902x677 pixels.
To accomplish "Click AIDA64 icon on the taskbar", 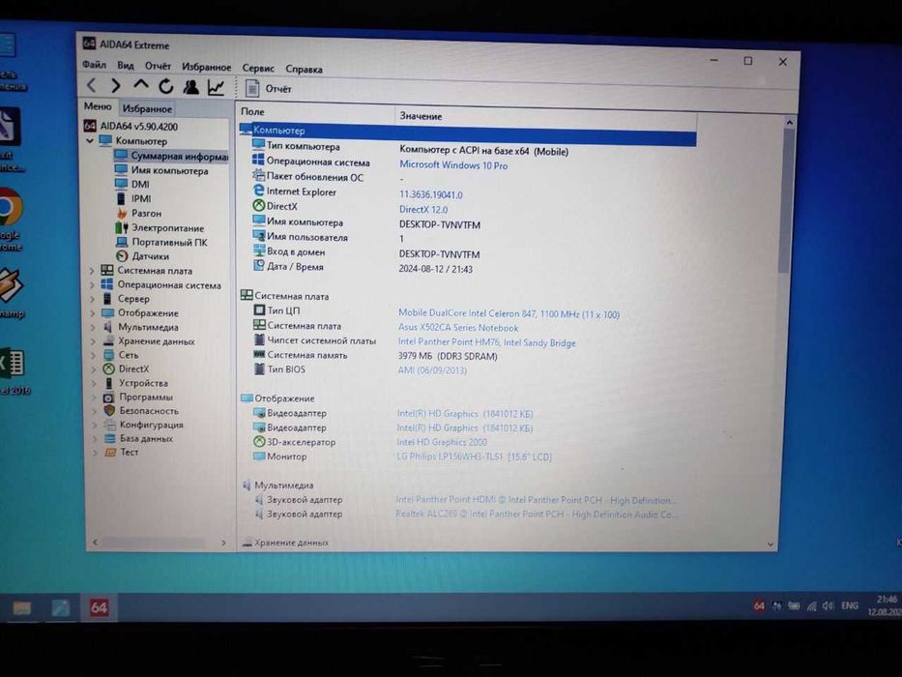I will (99, 607).
